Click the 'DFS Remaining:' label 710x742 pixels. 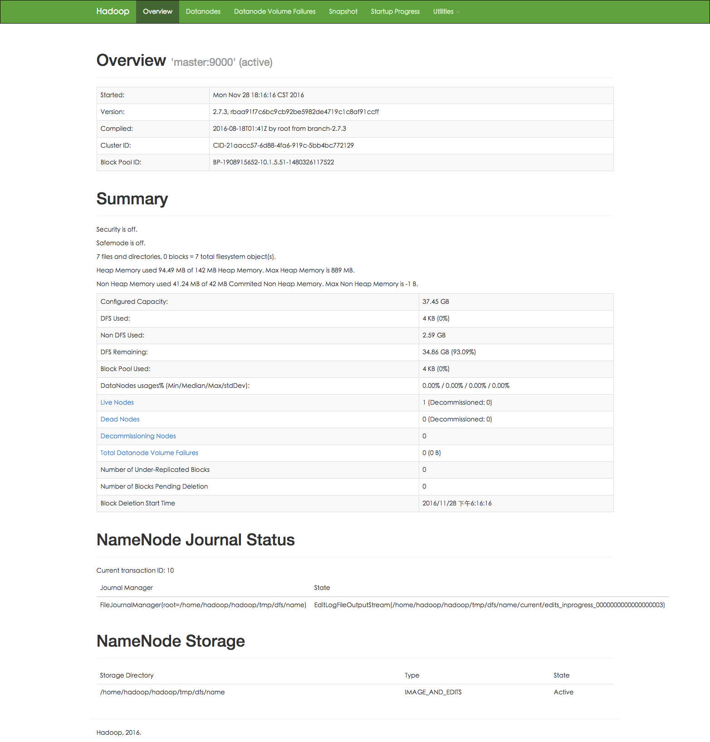pos(124,352)
